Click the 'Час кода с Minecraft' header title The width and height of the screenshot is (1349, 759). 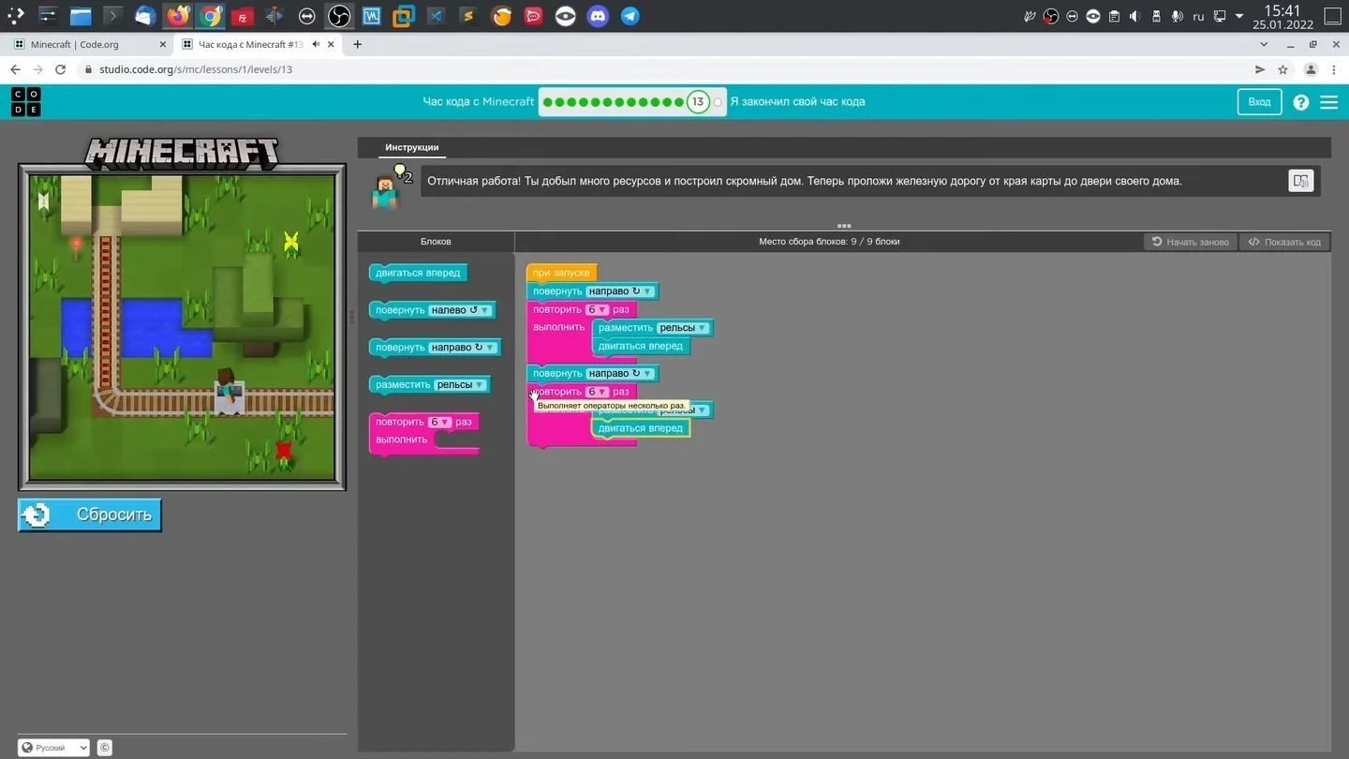pos(479,101)
